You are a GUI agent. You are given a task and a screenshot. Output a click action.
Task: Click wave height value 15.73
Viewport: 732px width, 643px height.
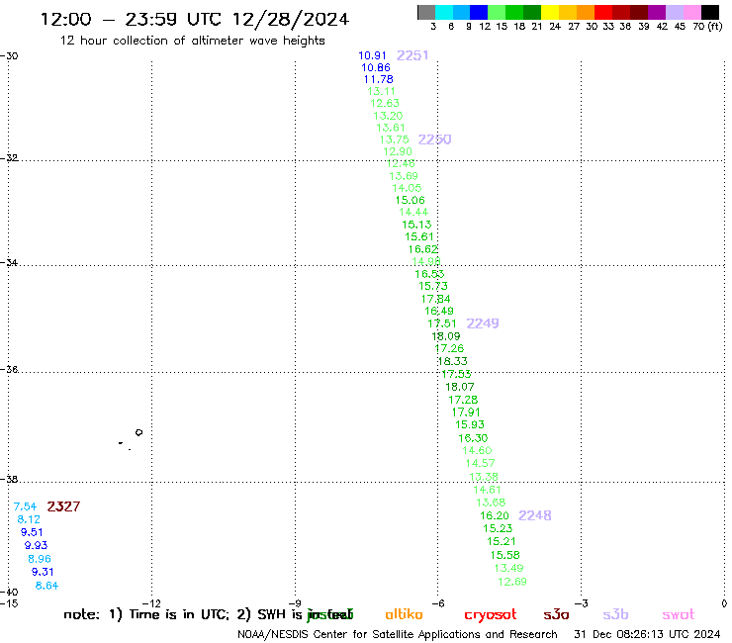432,286
